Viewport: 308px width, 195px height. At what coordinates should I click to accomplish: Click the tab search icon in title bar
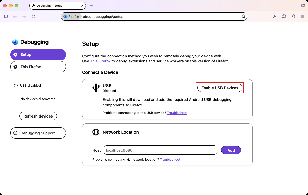pyautogui.click(x=303, y=6)
